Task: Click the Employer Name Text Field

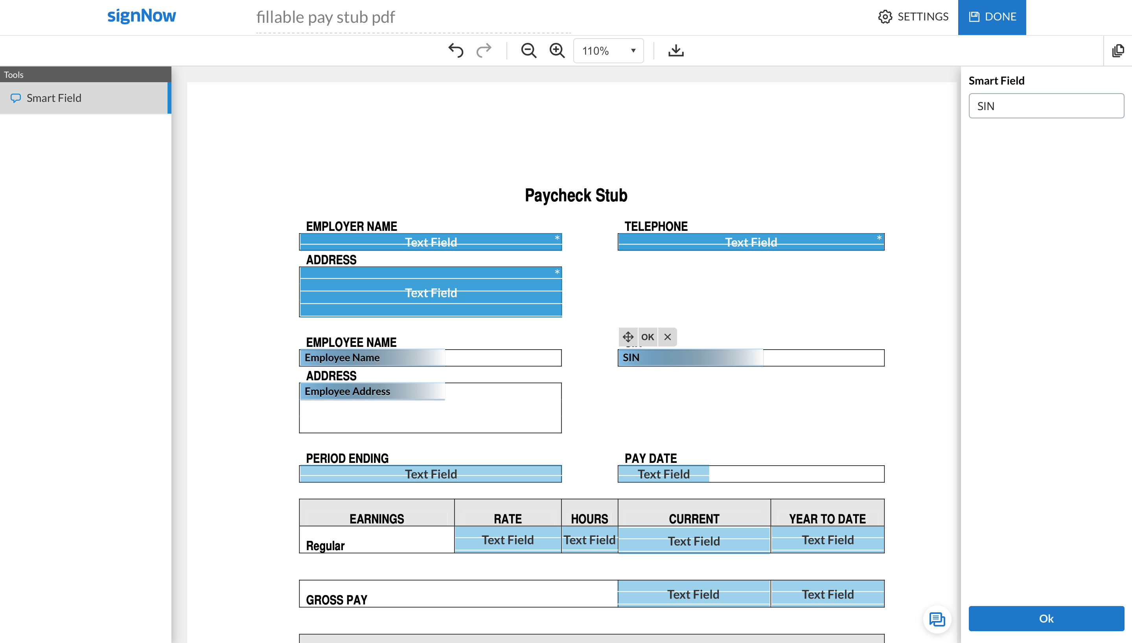Action: pyautogui.click(x=431, y=243)
